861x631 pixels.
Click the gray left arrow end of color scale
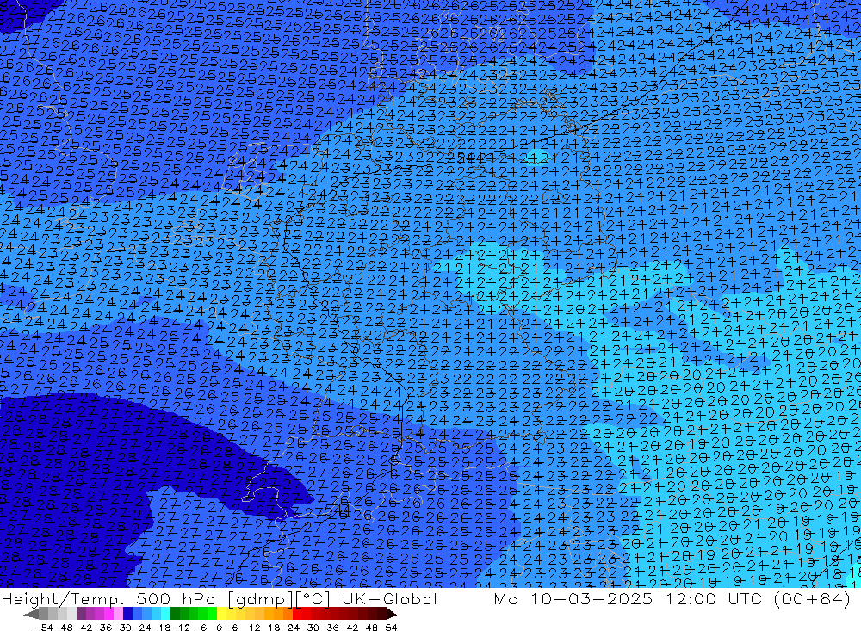(31, 614)
